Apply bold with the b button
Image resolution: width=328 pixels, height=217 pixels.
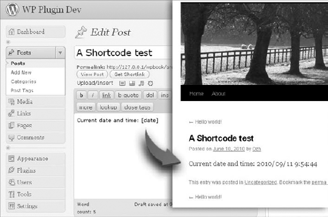click(81, 95)
